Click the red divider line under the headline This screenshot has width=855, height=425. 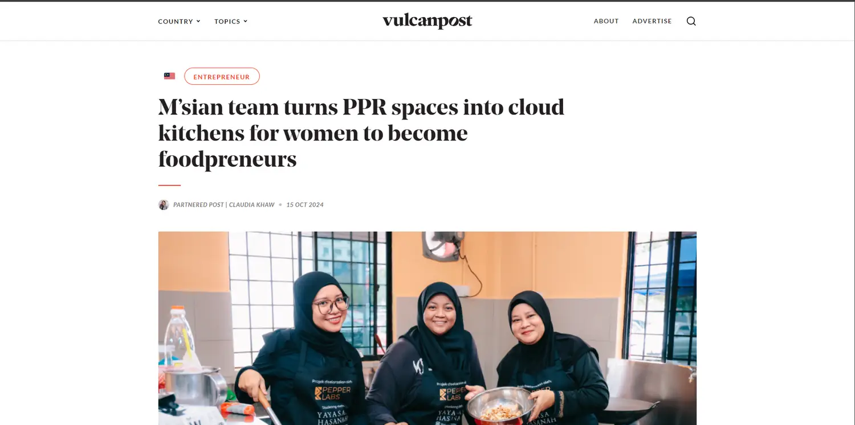[x=169, y=185]
